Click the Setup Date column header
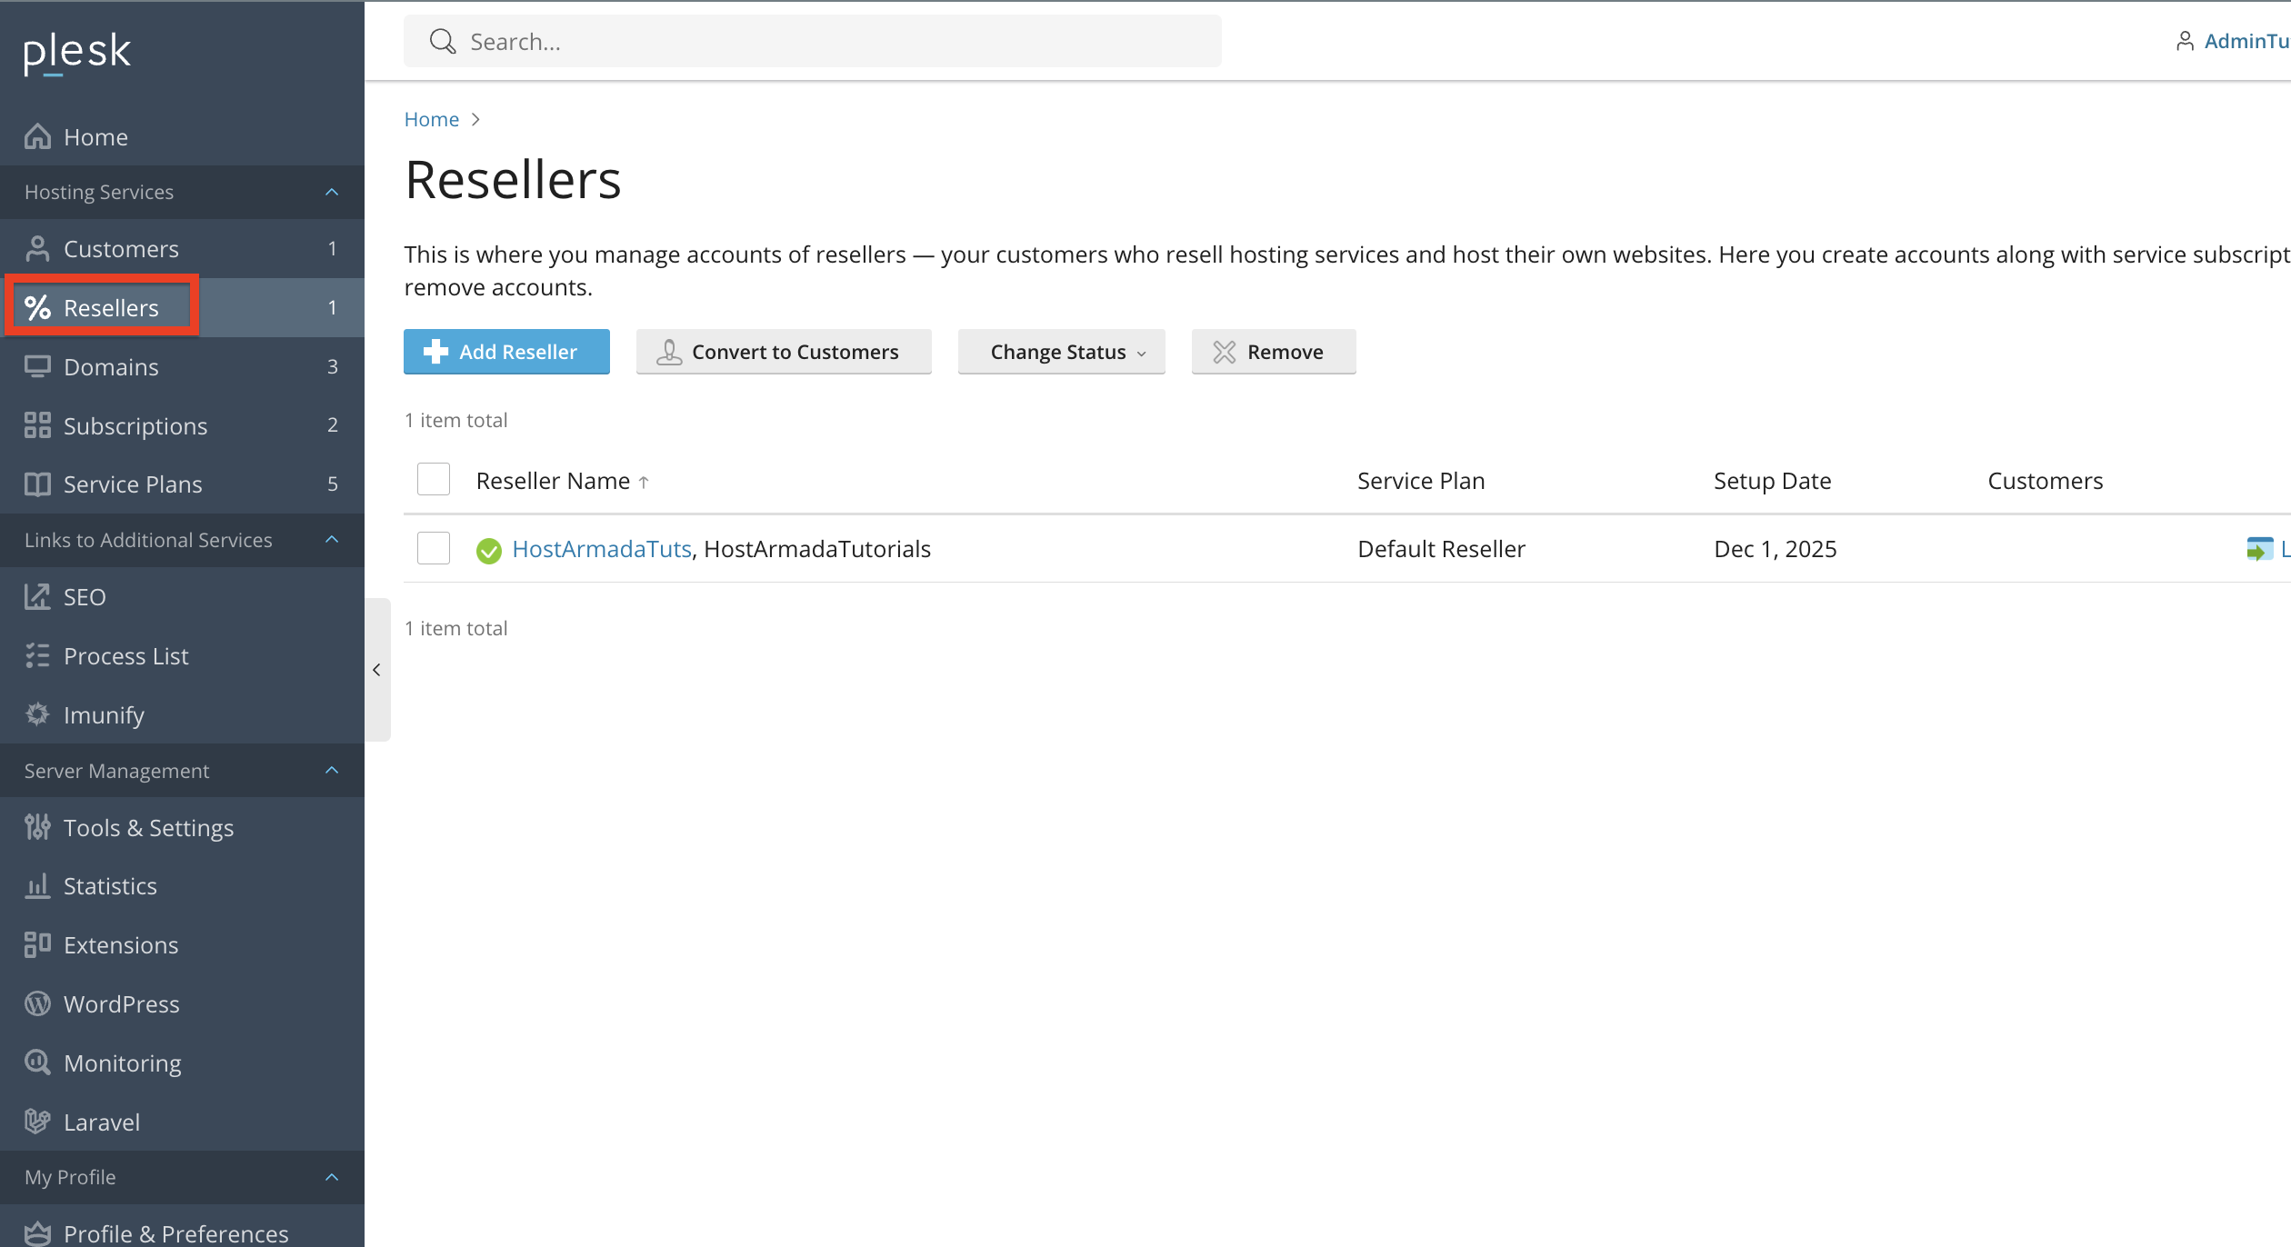This screenshot has width=2291, height=1247. point(1772,481)
